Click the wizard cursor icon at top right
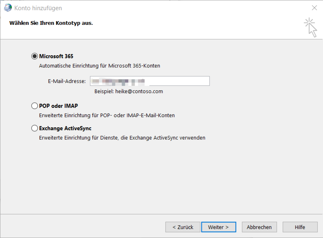 [x=310, y=28]
